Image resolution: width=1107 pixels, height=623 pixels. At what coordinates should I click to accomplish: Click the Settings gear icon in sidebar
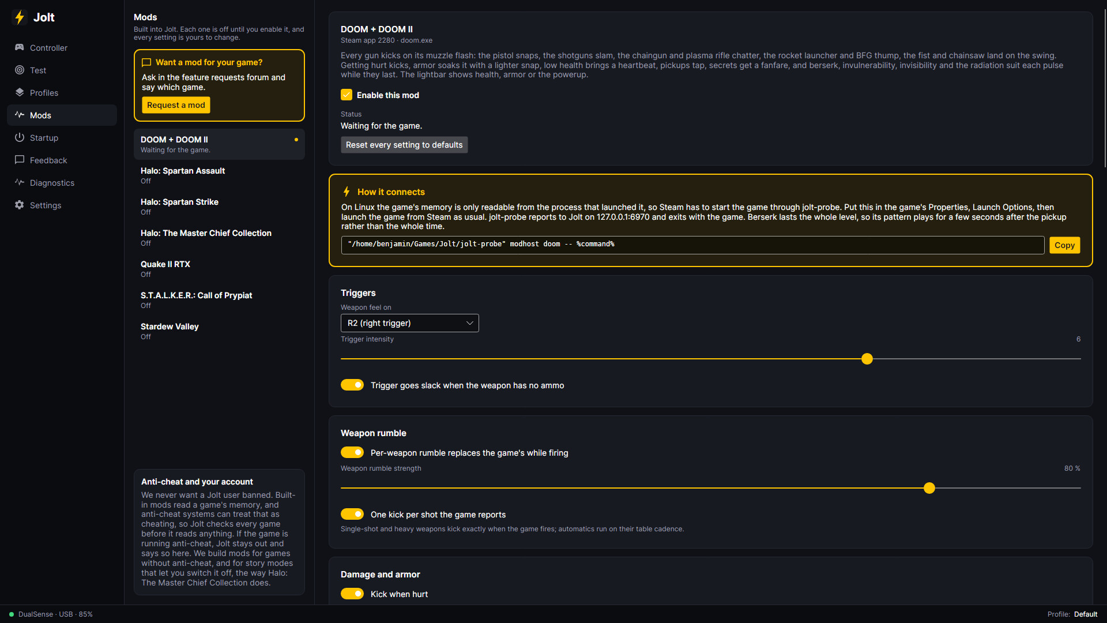(x=20, y=205)
